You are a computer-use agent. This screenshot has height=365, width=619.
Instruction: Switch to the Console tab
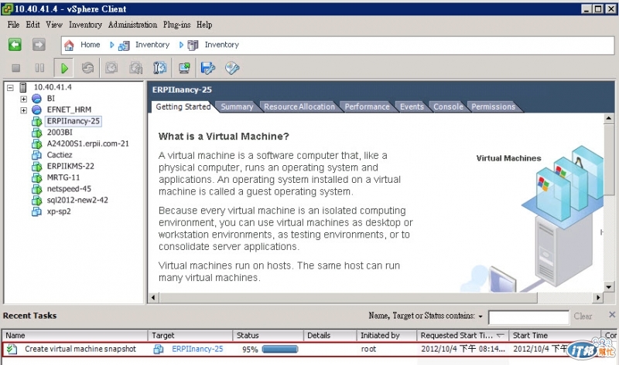coord(448,106)
